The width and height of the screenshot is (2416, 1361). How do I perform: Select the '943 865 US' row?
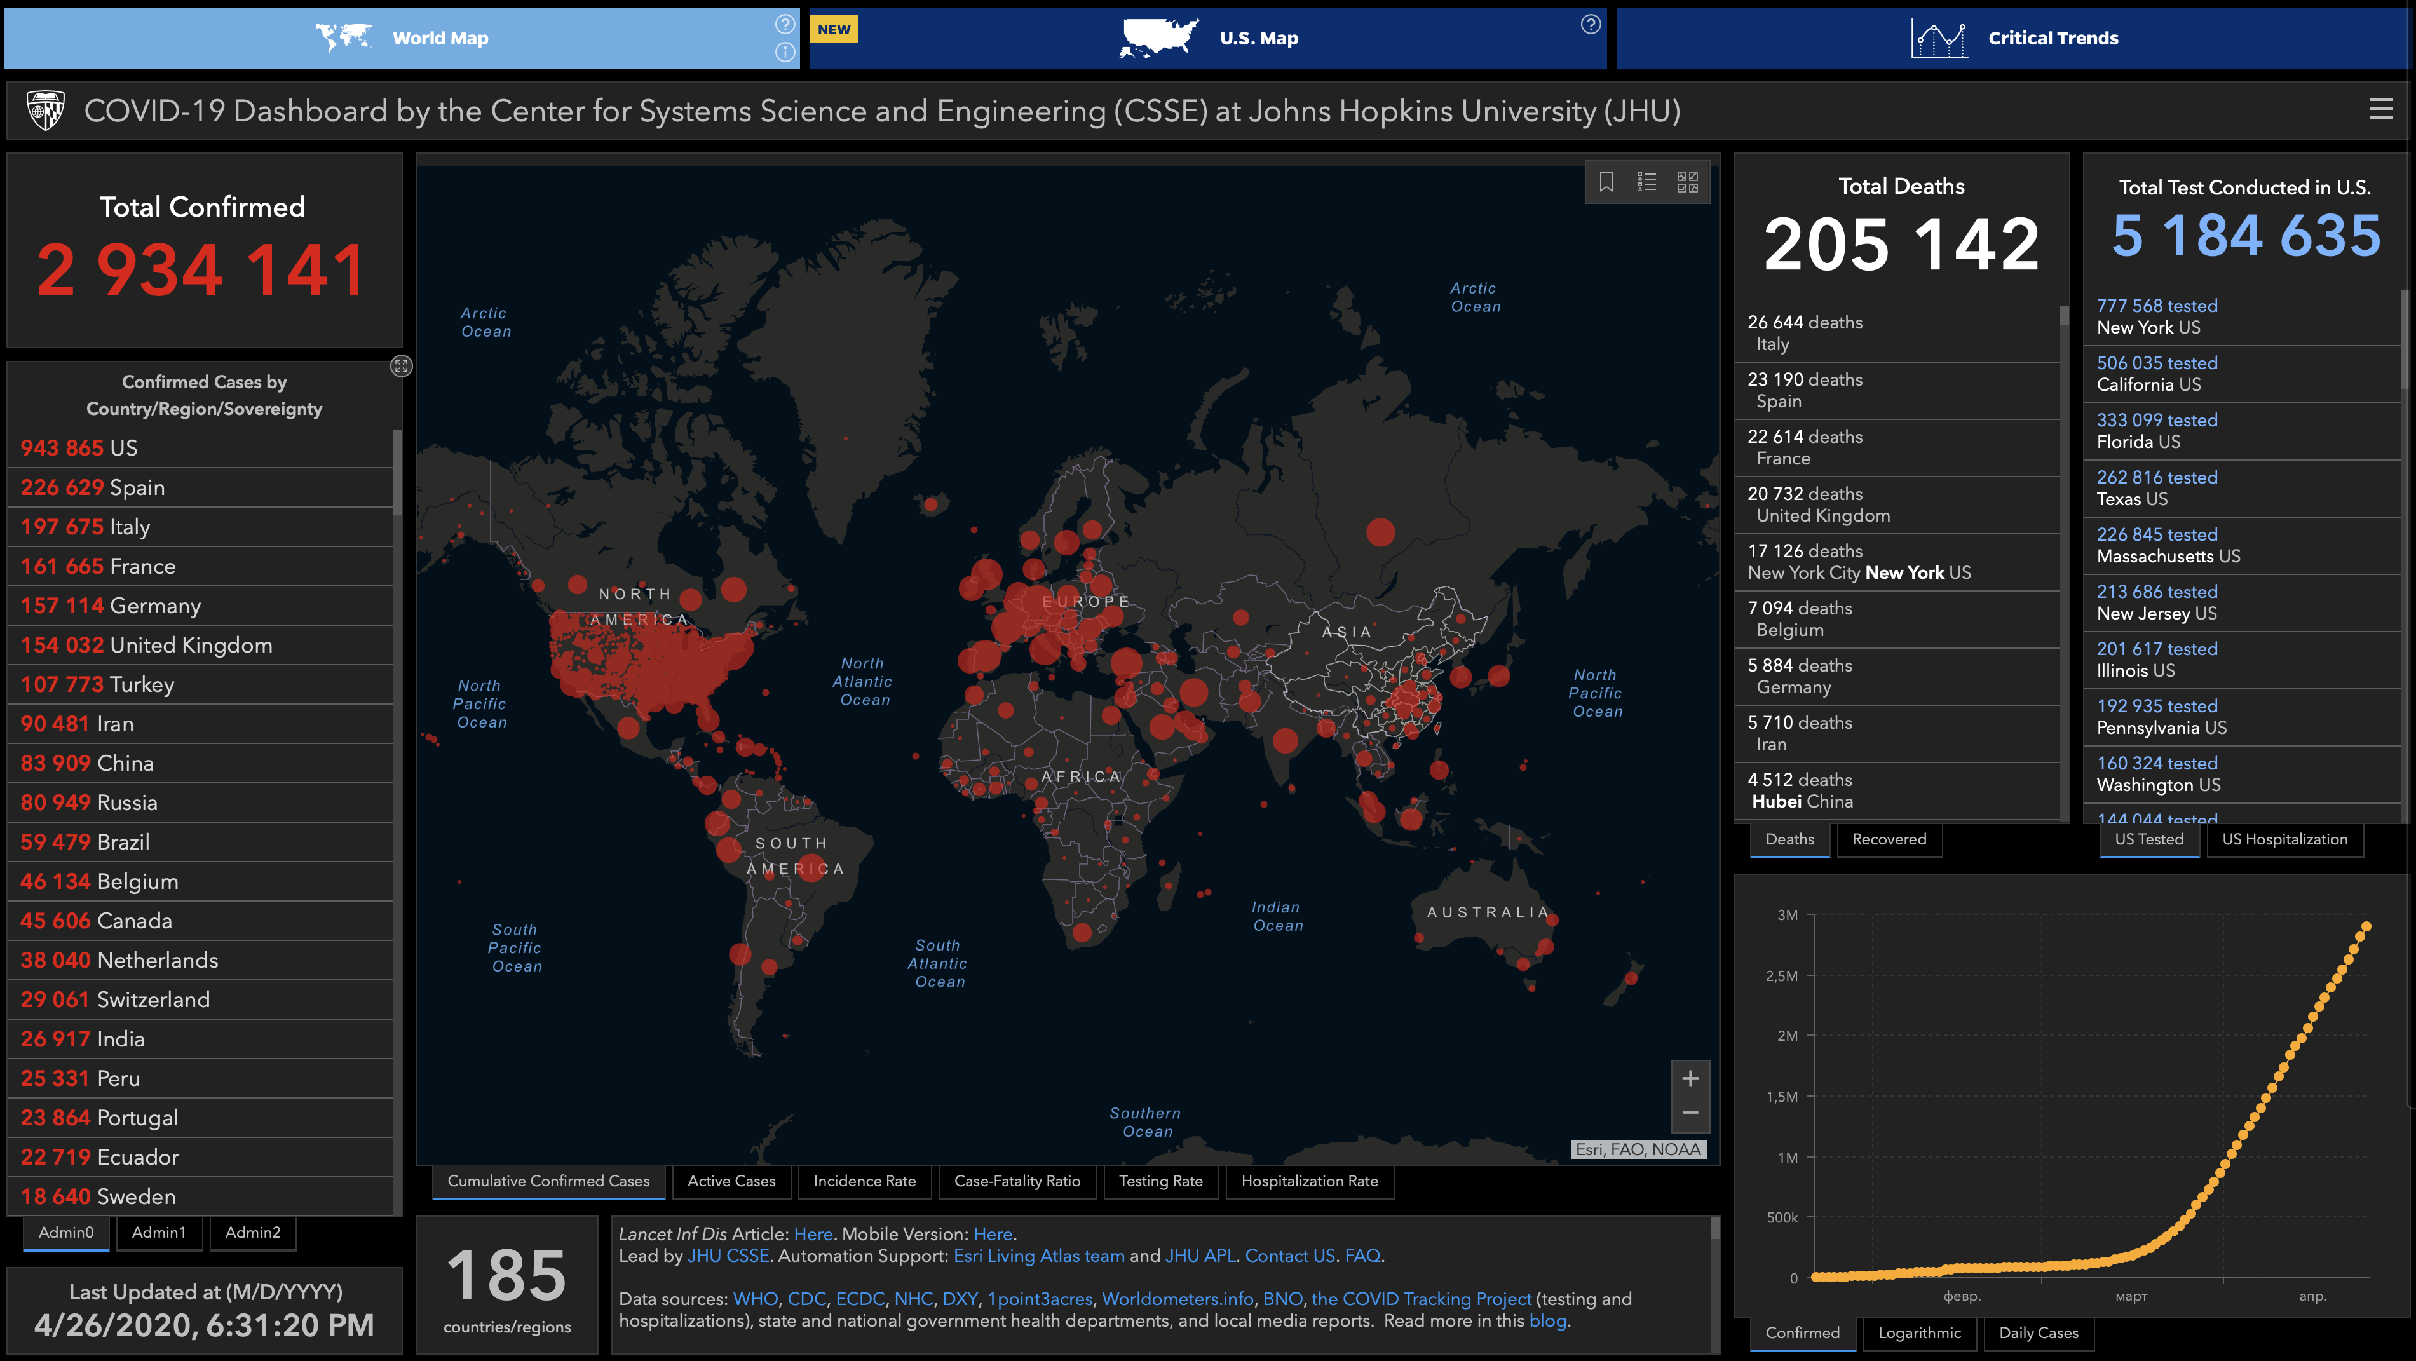pos(200,449)
